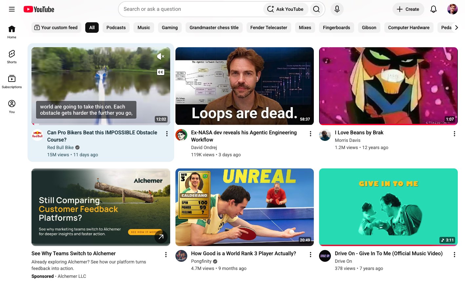Click the Create button
The height and width of the screenshot is (288, 465).
pyautogui.click(x=408, y=9)
